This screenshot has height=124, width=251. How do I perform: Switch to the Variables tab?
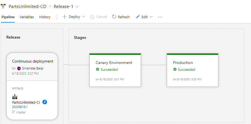coord(27,17)
